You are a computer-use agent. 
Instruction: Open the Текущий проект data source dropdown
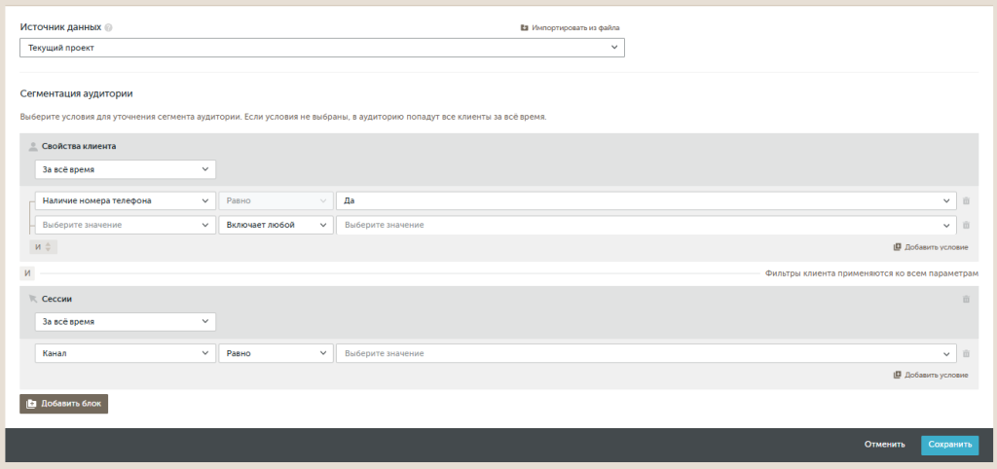click(x=321, y=48)
